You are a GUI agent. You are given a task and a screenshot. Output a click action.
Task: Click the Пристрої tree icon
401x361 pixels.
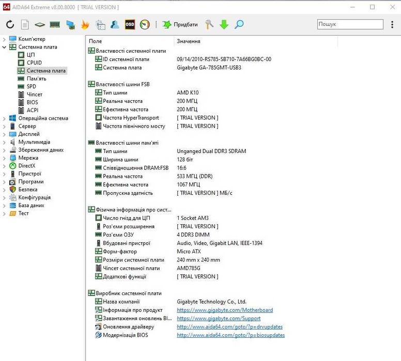(x=12, y=174)
